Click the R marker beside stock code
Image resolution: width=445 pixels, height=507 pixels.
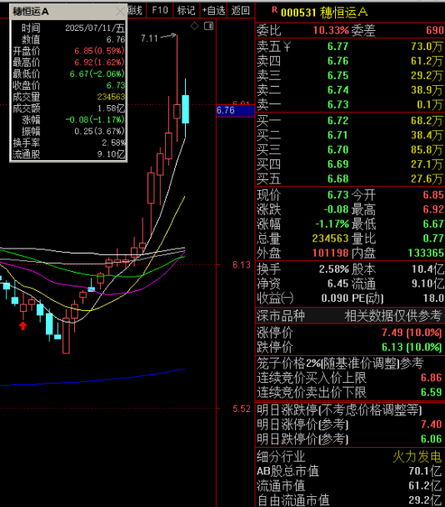coord(274,10)
